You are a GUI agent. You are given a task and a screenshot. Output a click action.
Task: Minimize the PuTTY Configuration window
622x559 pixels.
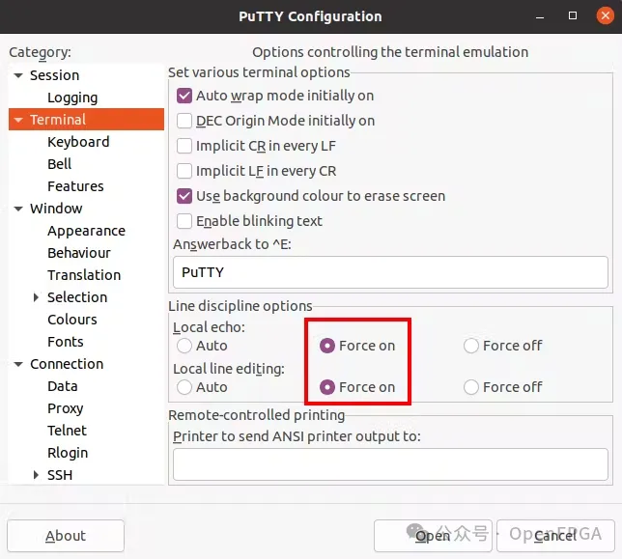(540, 16)
